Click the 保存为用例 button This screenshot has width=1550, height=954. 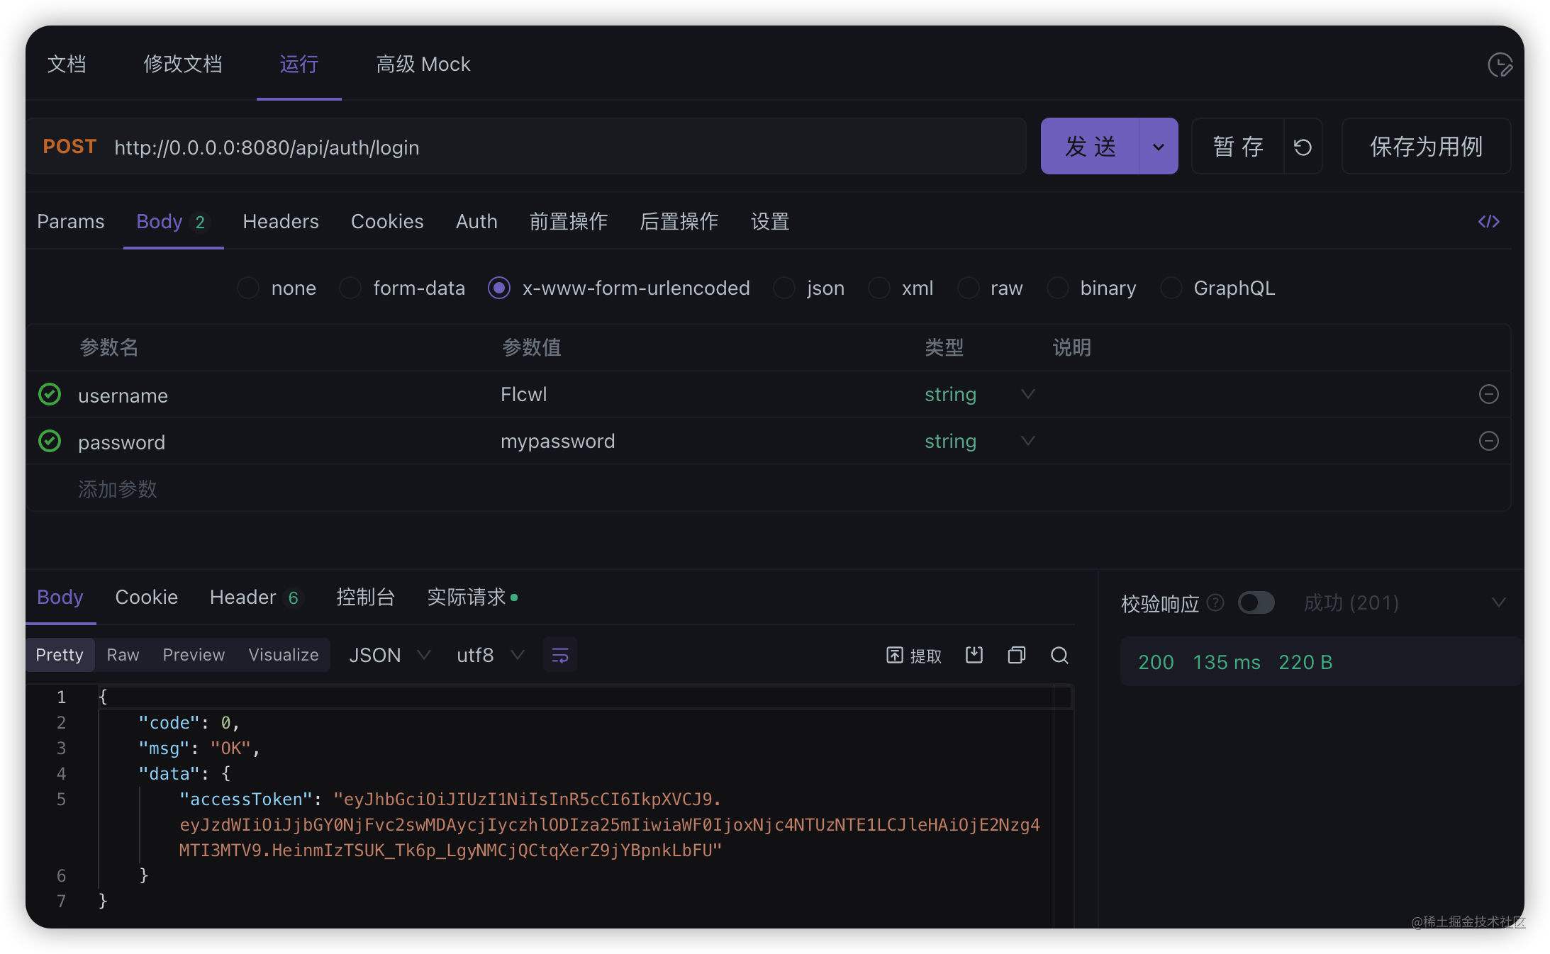(1425, 146)
